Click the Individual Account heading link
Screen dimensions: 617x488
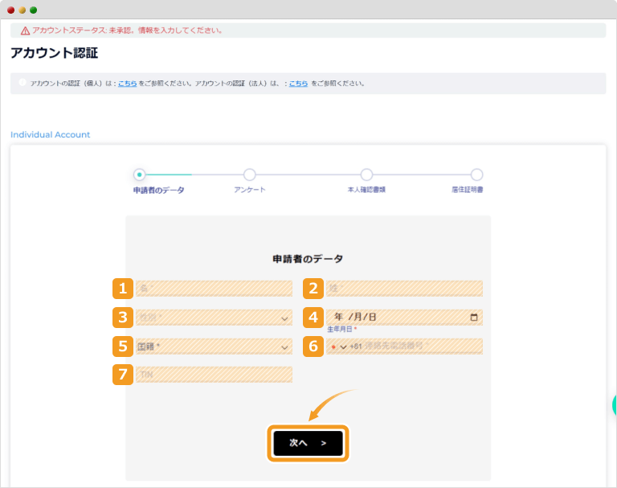tap(51, 135)
